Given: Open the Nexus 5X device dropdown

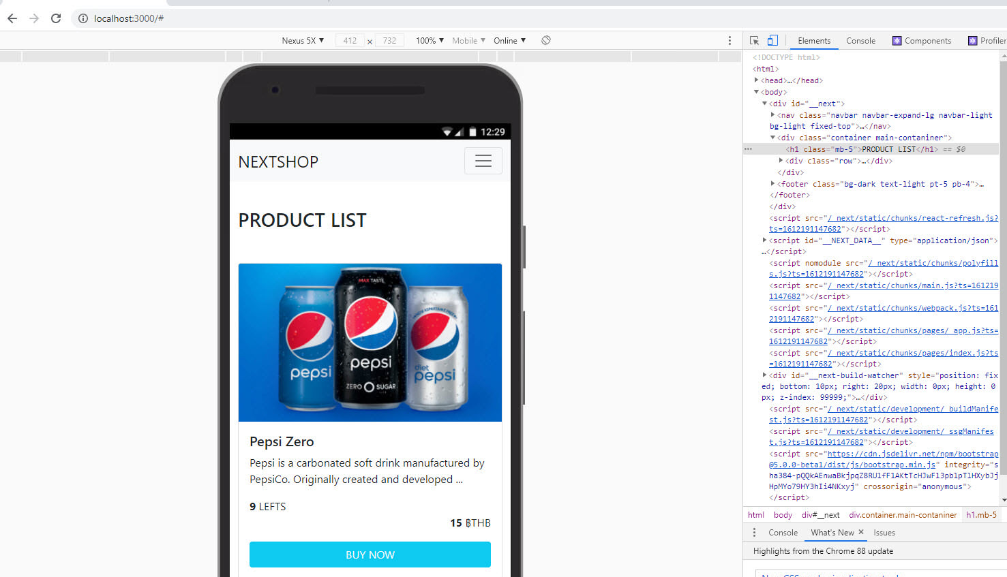Looking at the screenshot, I should pos(303,40).
